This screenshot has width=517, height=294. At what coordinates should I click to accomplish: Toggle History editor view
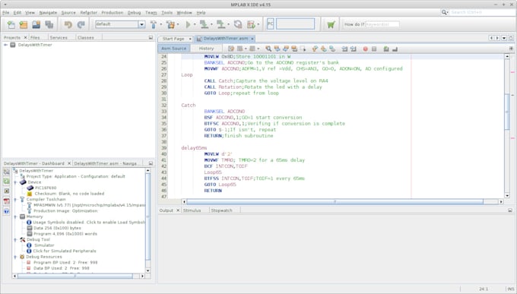[206, 49]
